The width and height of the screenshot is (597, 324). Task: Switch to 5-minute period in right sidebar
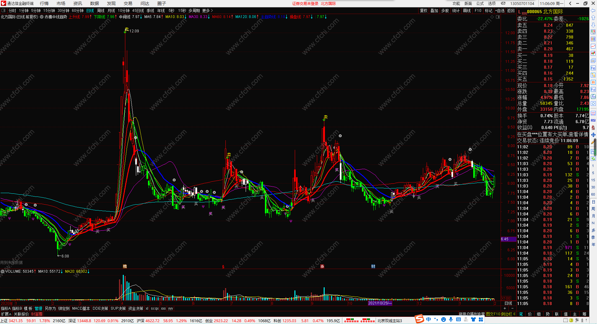593,173
